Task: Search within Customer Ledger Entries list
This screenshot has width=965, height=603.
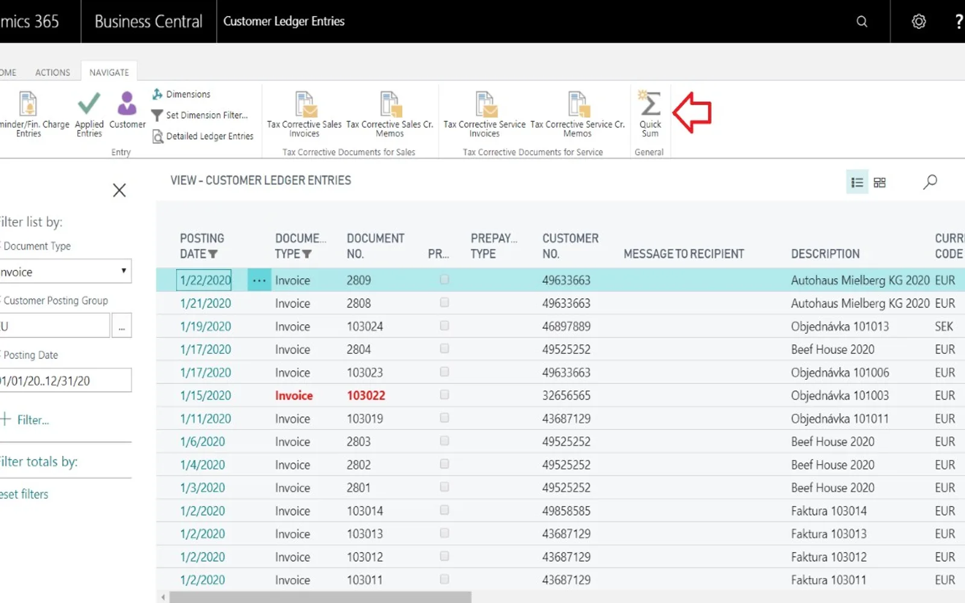Action: pyautogui.click(x=930, y=182)
